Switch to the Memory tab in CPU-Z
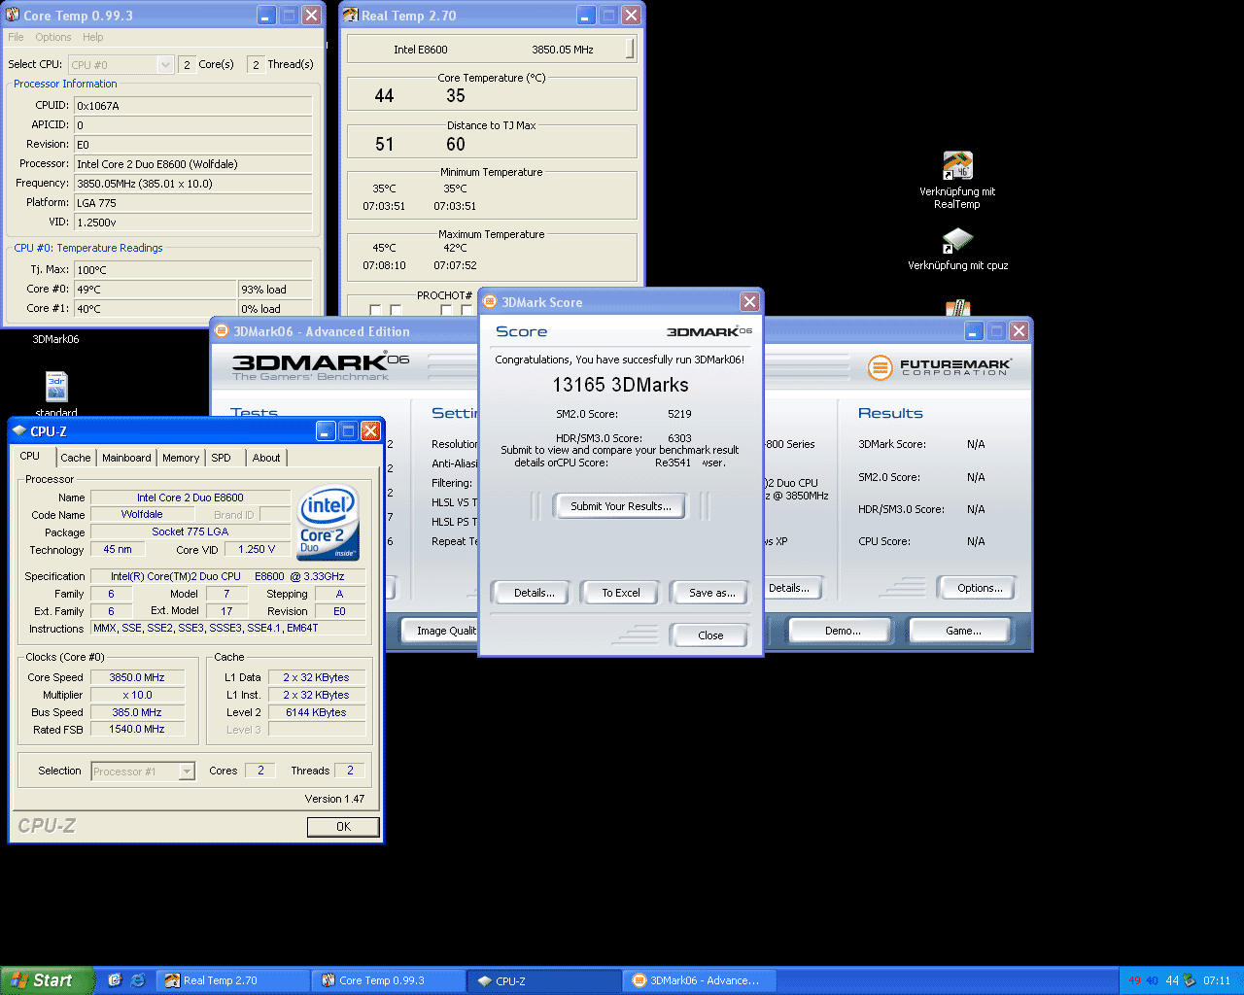1244x995 pixels. (181, 458)
